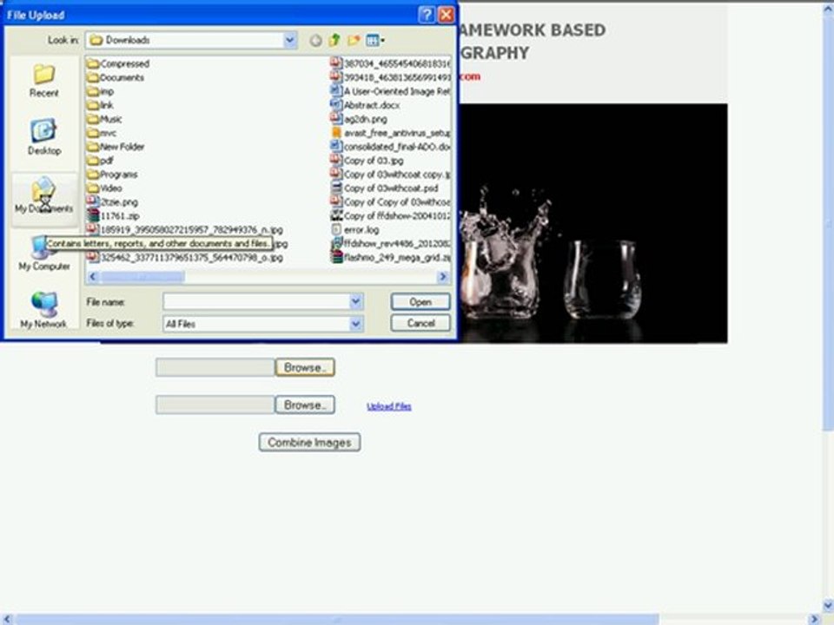
Task: Select the 2tzie.png file
Action: (x=112, y=202)
